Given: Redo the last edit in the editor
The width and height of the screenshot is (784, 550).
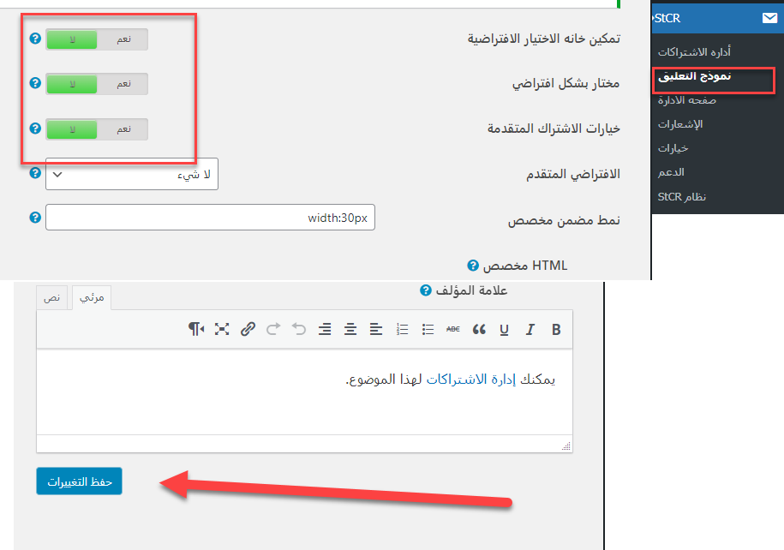Looking at the screenshot, I should tap(273, 329).
